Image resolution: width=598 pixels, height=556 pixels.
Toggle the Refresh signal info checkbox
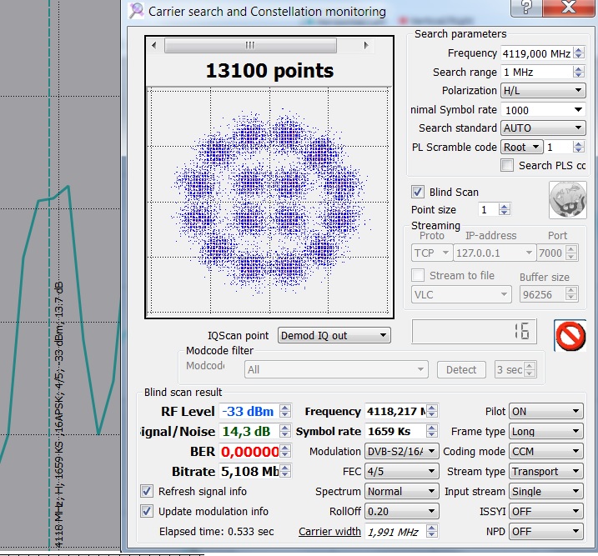pyautogui.click(x=147, y=491)
